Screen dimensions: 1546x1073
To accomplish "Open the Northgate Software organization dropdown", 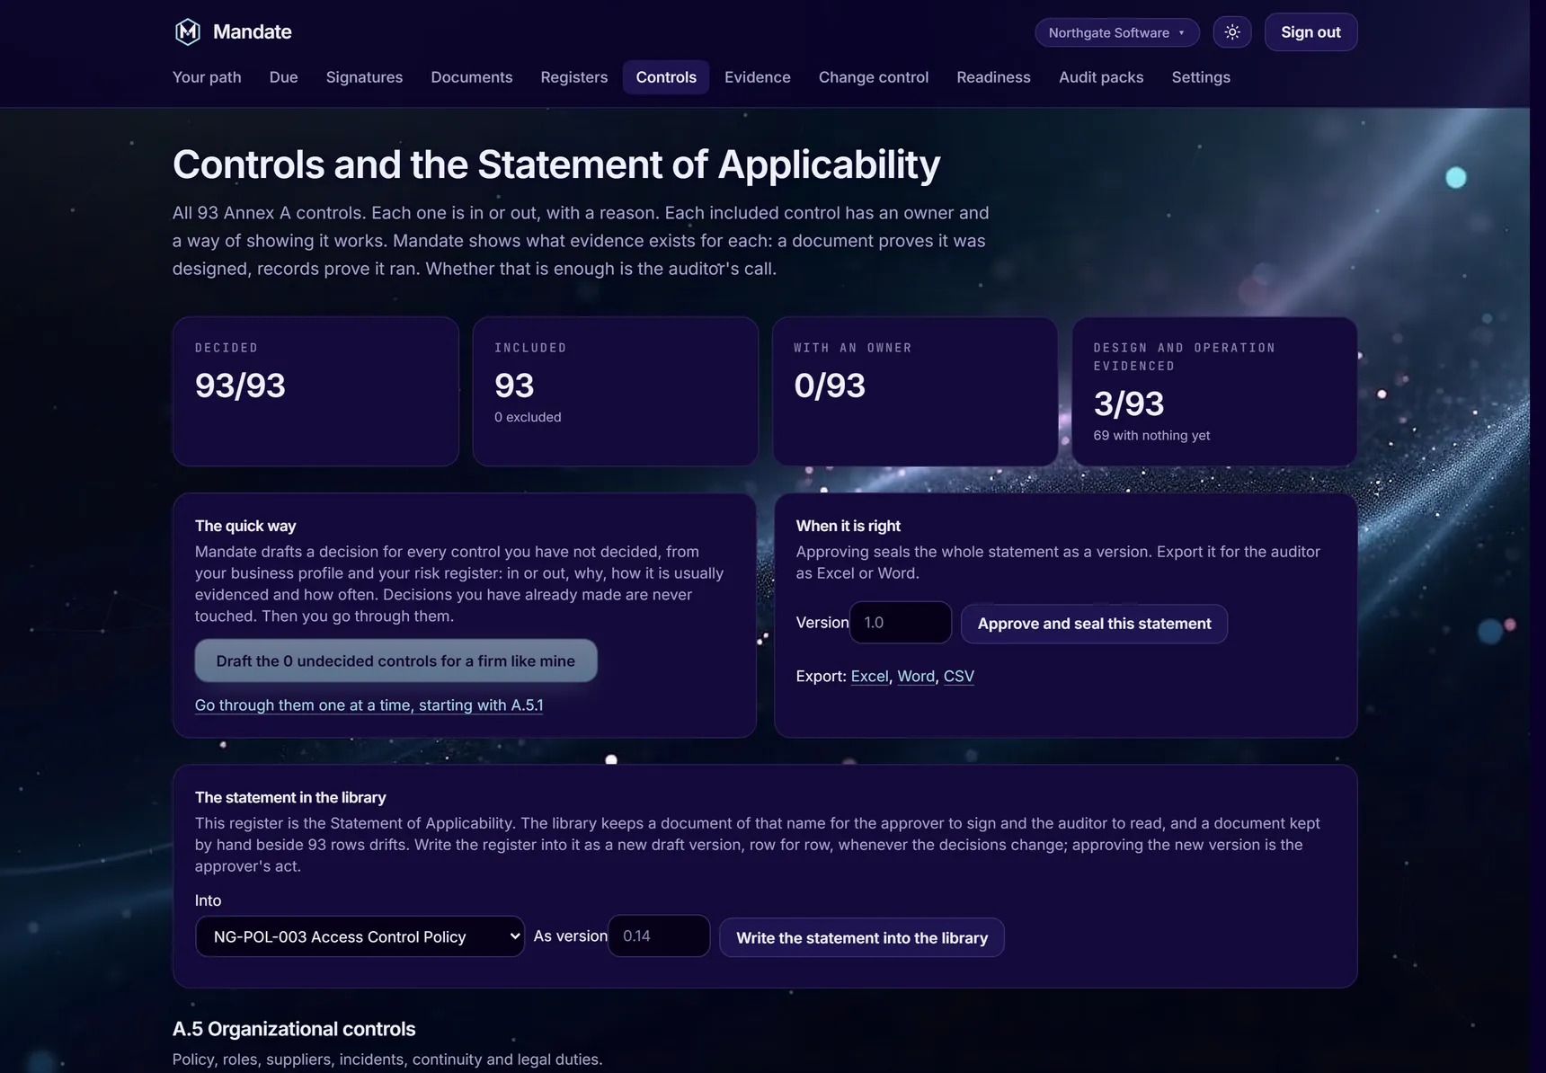I will coord(1117,32).
